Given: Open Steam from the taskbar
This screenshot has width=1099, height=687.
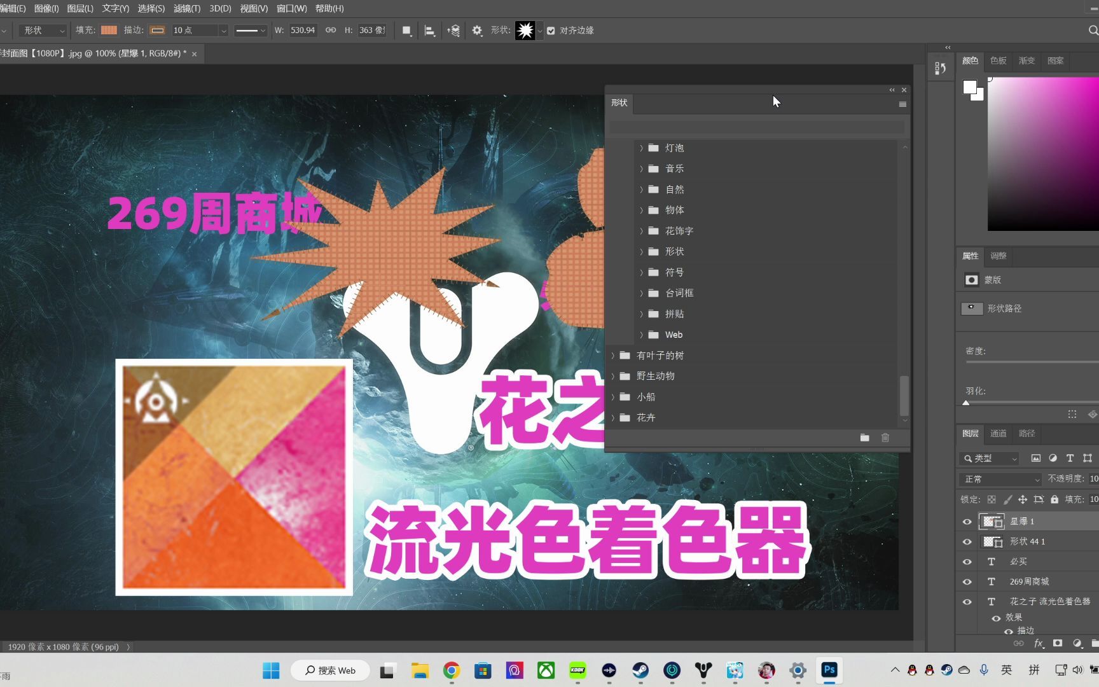Looking at the screenshot, I should [x=640, y=670].
